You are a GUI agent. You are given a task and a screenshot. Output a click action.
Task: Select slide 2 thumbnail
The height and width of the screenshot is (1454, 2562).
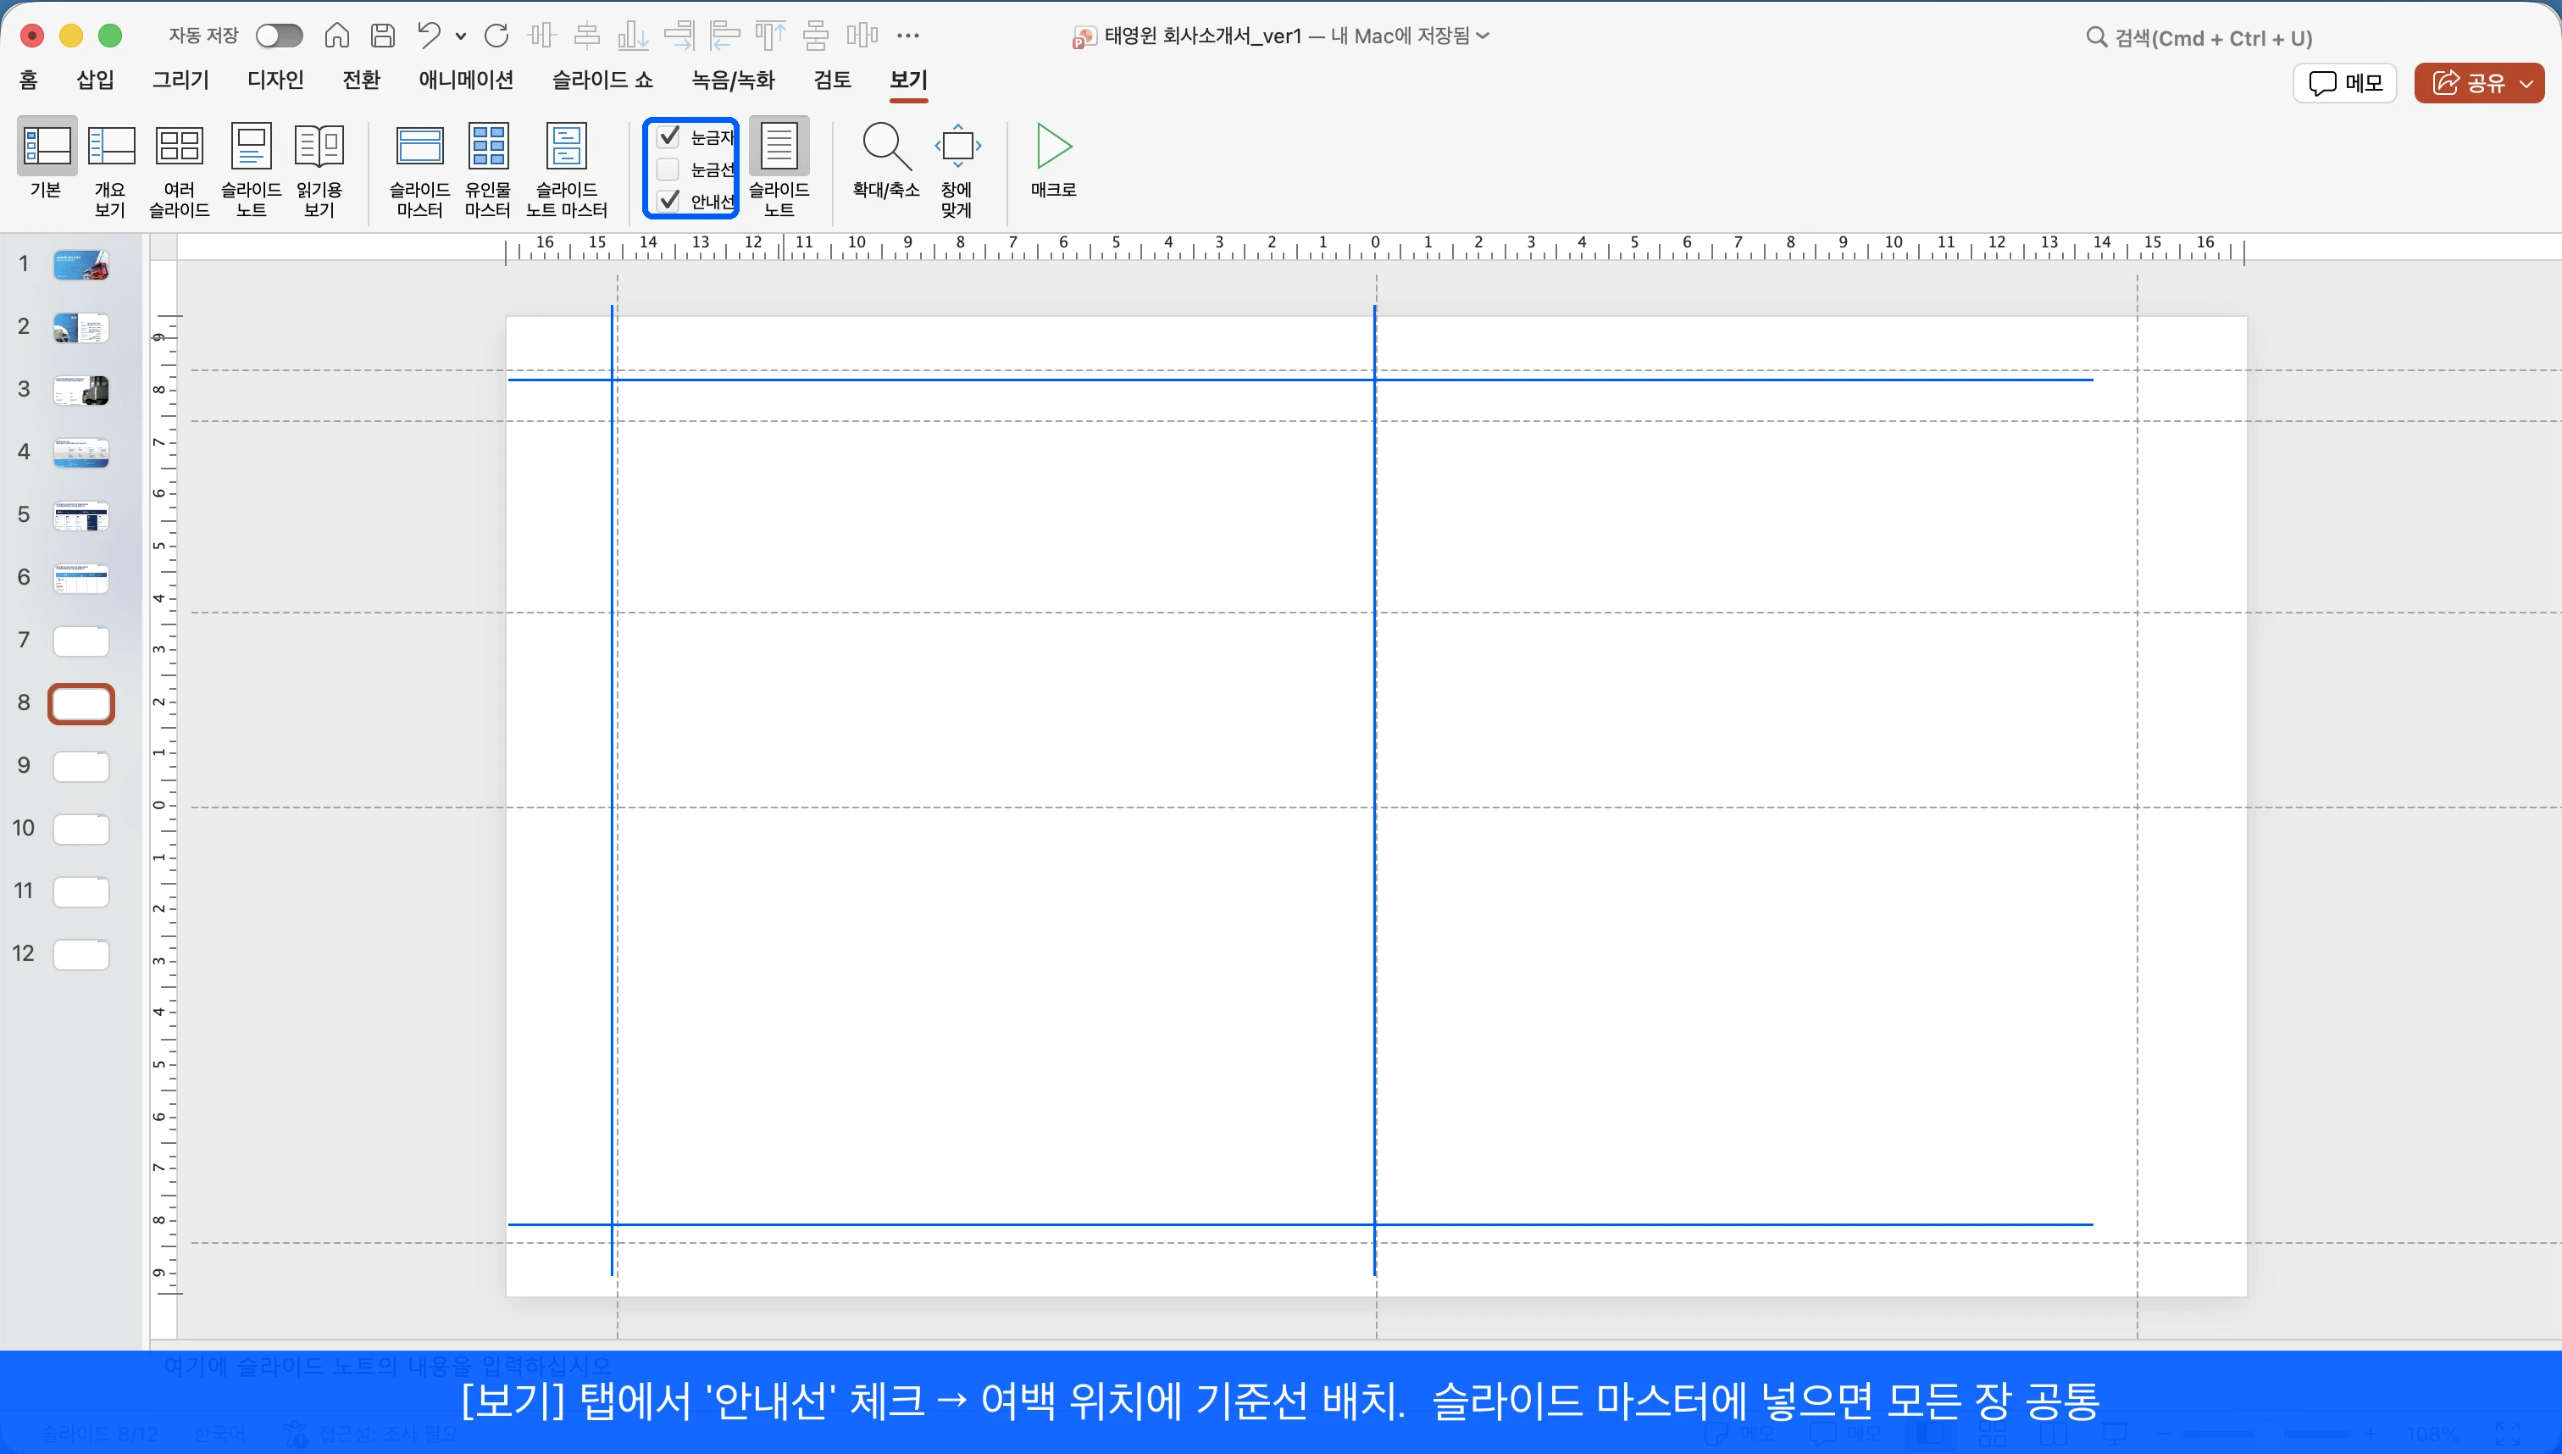pyautogui.click(x=80, y=328)
